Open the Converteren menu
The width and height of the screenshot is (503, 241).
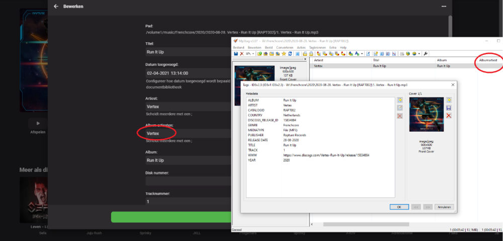coord(284,47)
